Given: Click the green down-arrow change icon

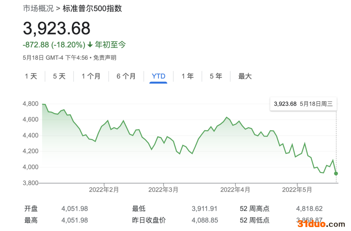Looking at the screenshot, I should point(90,45).
